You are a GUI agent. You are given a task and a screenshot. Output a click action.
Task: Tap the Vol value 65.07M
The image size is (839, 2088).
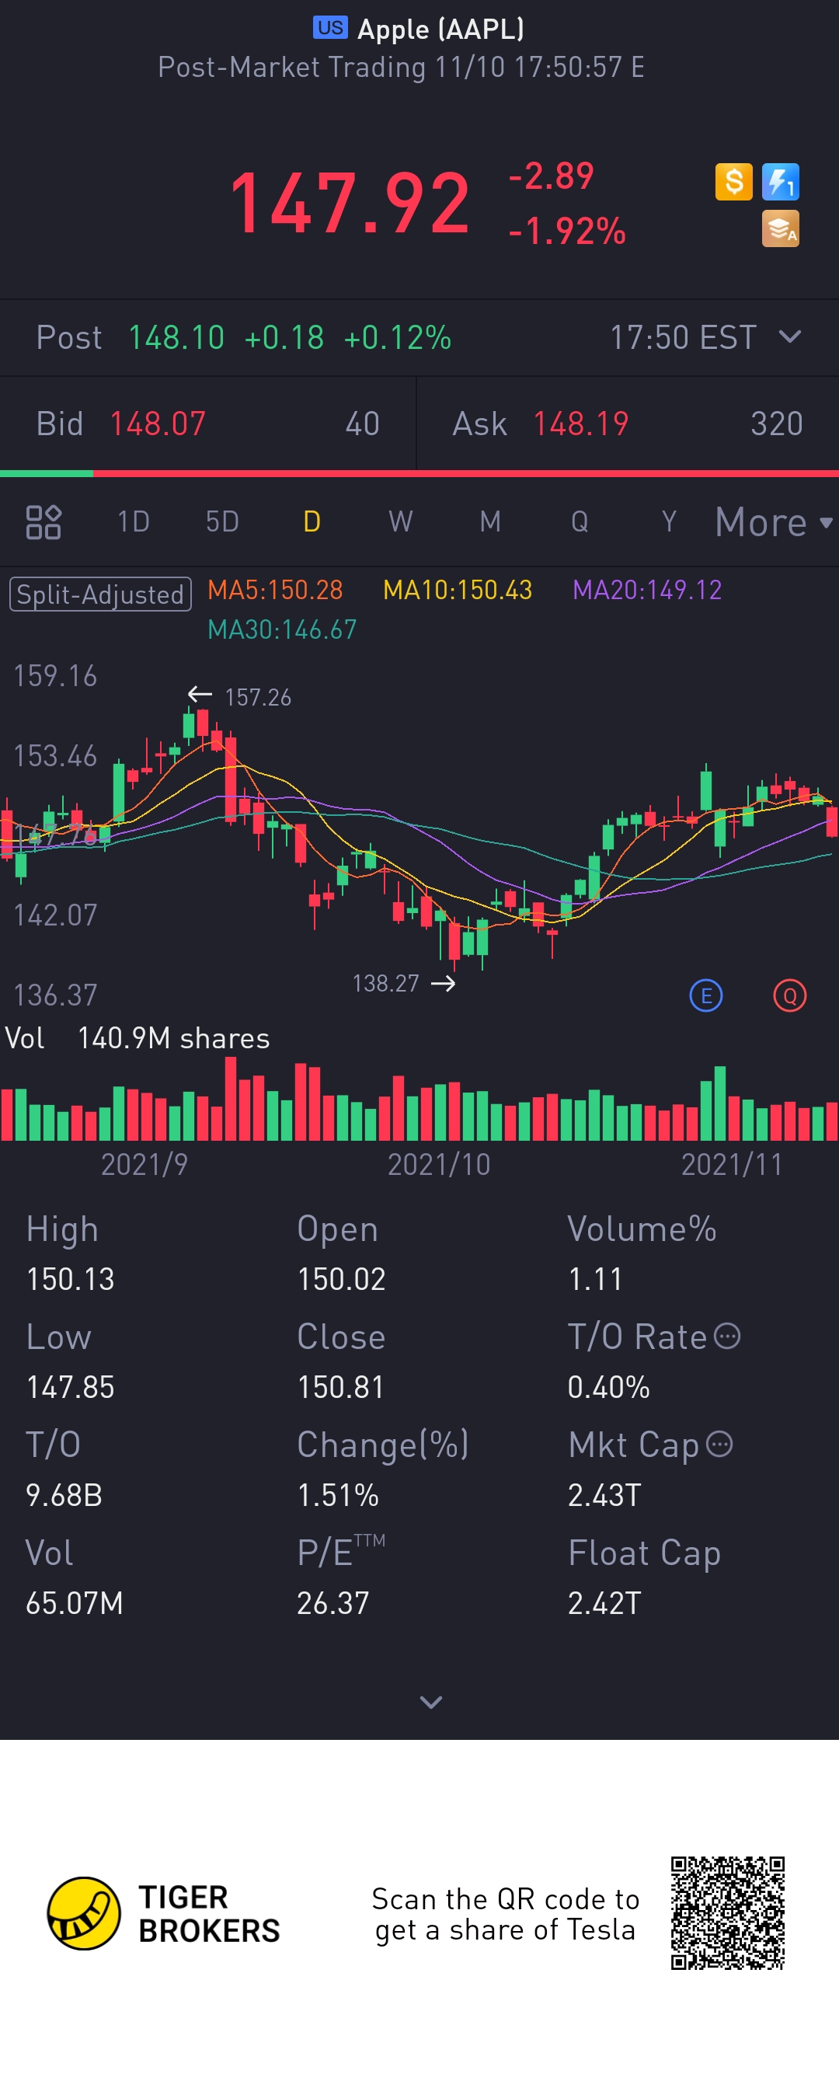[x=75, y=1602]
